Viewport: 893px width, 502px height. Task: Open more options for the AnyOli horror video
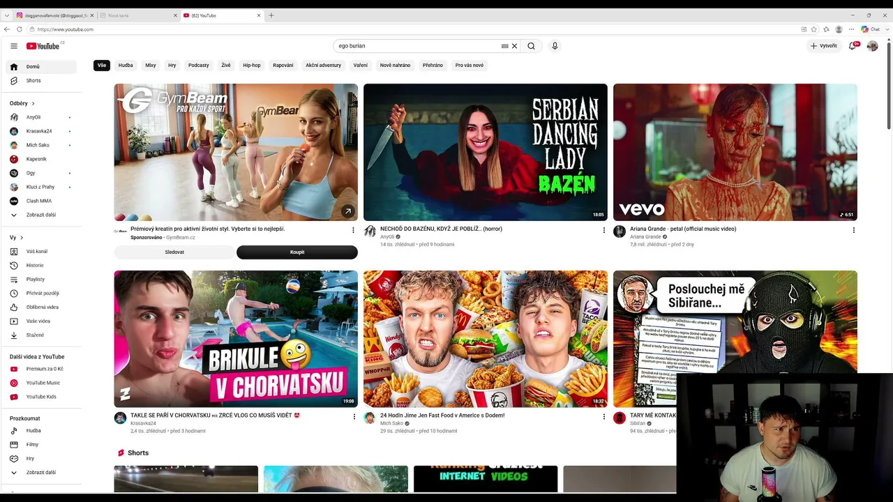[604, 230]
